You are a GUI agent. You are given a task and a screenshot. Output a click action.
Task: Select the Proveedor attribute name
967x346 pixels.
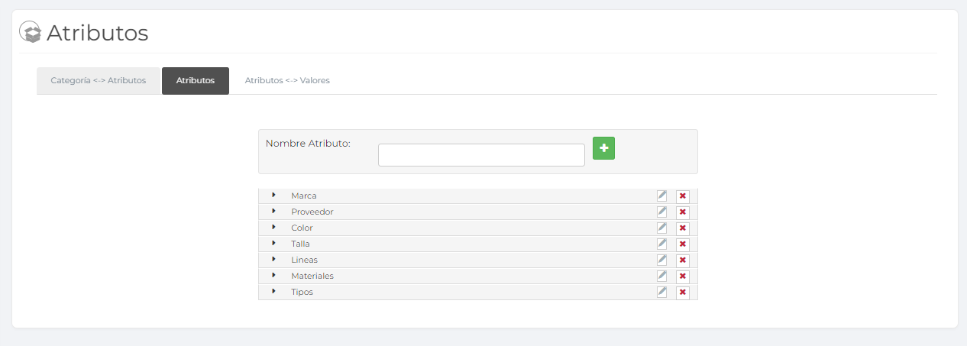coord(312,212)
